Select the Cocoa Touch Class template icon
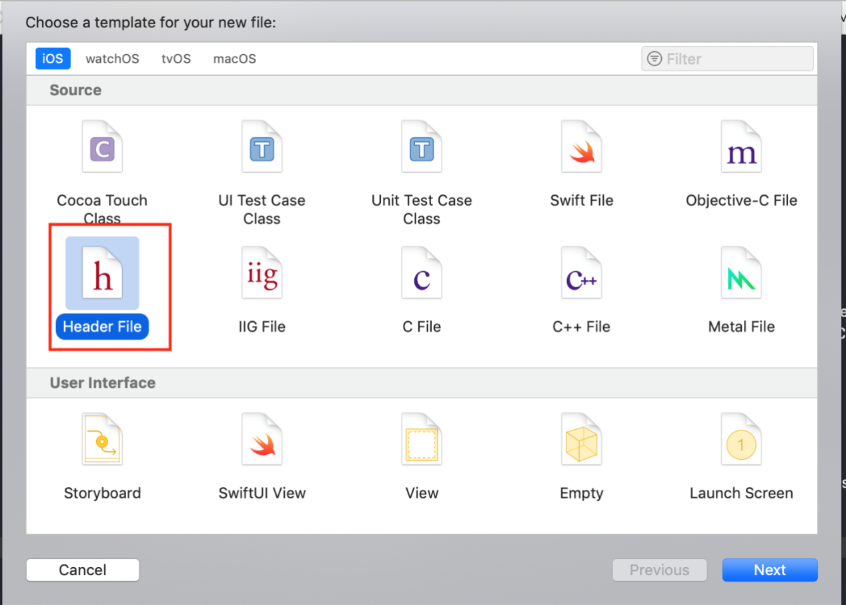846x605 pixels. (102, 151)
